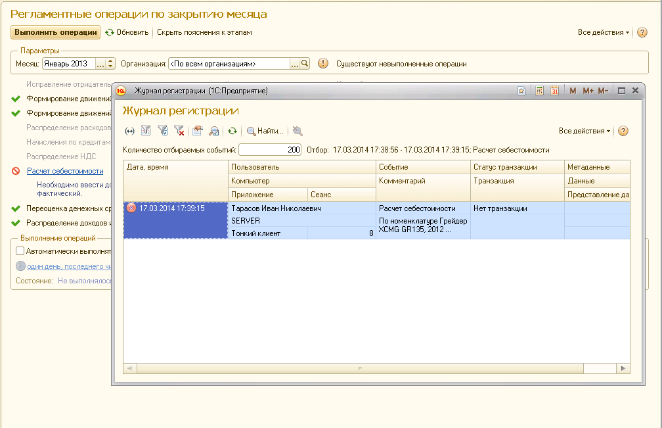Click 'Найти...' in the journal toolbar
This screenshot has width=662, height=428.
click(265, 131)
